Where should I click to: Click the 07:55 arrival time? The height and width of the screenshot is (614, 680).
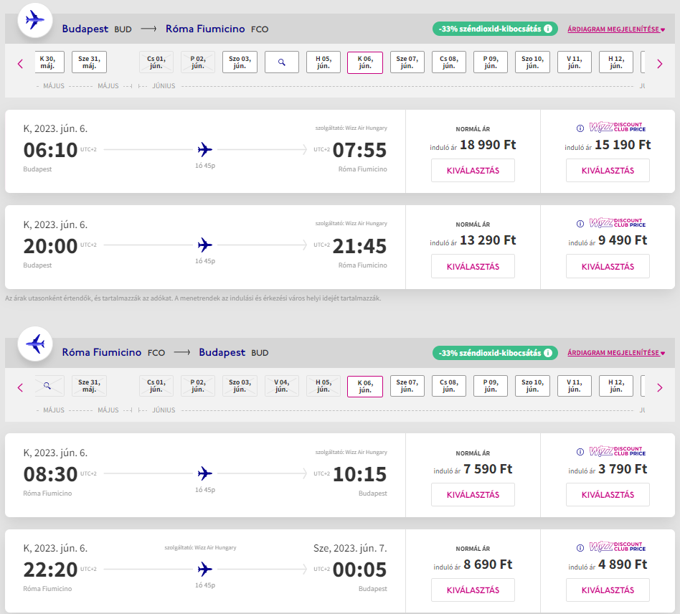pyautogui.click(x=359, y=150)
